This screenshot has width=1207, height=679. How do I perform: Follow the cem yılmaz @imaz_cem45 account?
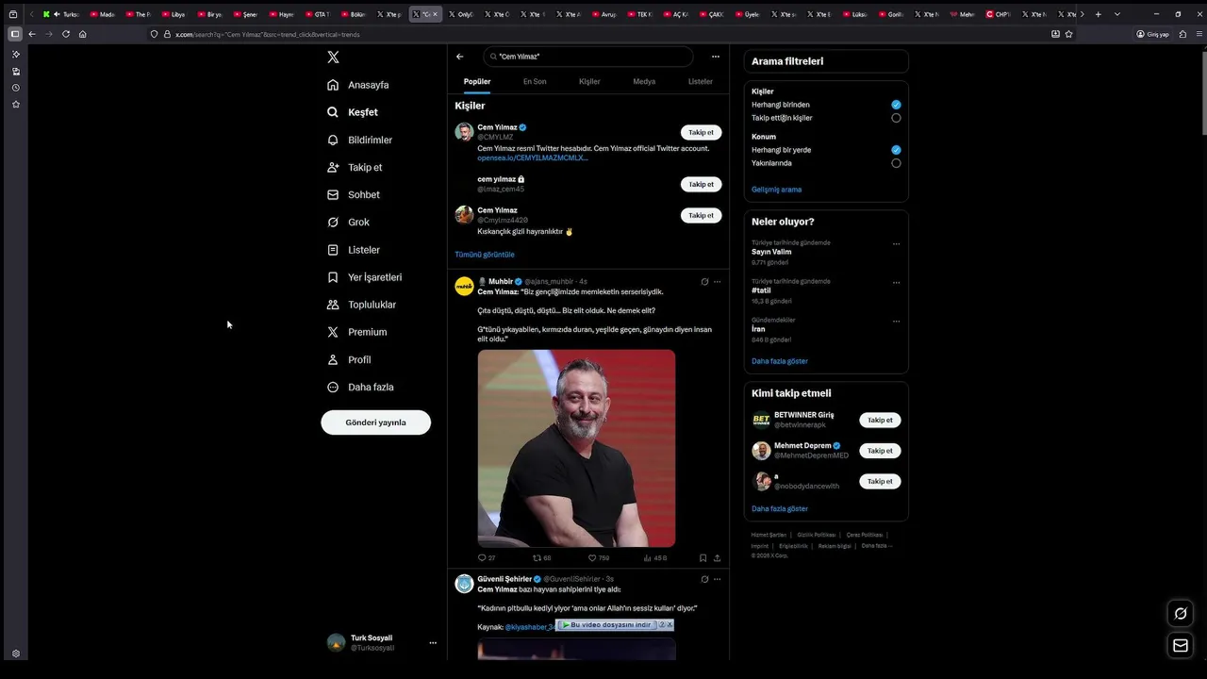[701, 185]
